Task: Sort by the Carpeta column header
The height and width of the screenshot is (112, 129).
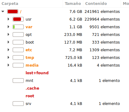Action: click(x=31, y=4)
